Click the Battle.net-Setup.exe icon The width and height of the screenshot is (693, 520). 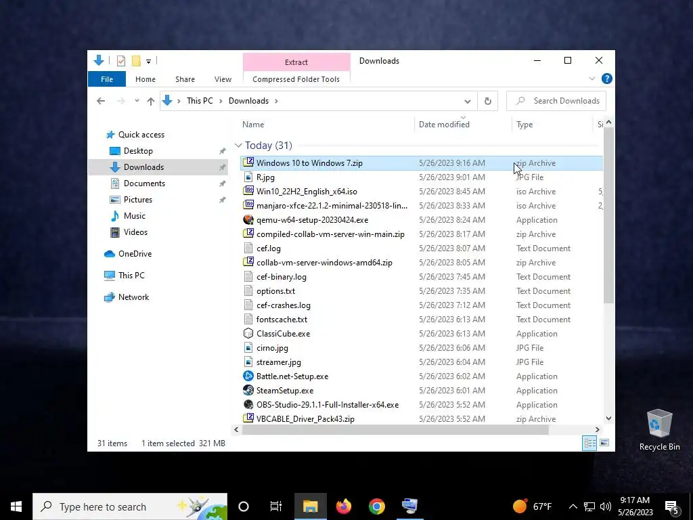tap(248, 376)
